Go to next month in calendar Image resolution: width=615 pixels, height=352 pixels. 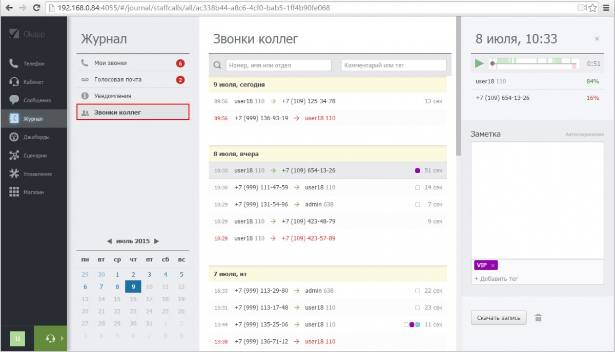tap(157, 241)
